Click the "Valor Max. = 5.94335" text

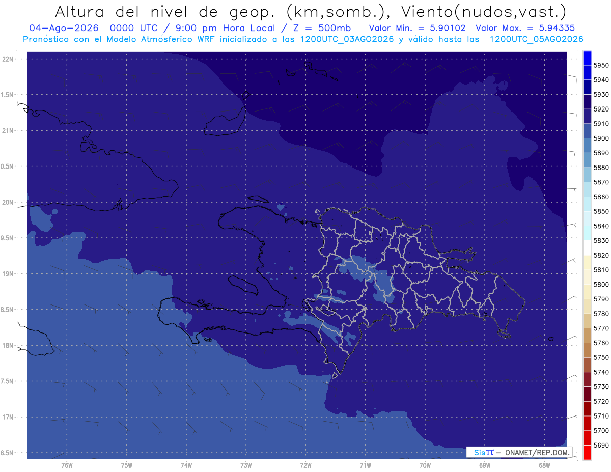(525, 27)
